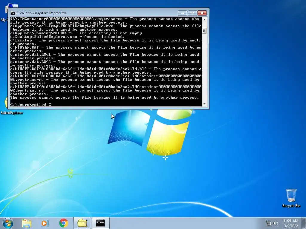Switch to the open folder window in taskbar
The height and width of the screenshot is (229, 306).
(x=82, y=223)
